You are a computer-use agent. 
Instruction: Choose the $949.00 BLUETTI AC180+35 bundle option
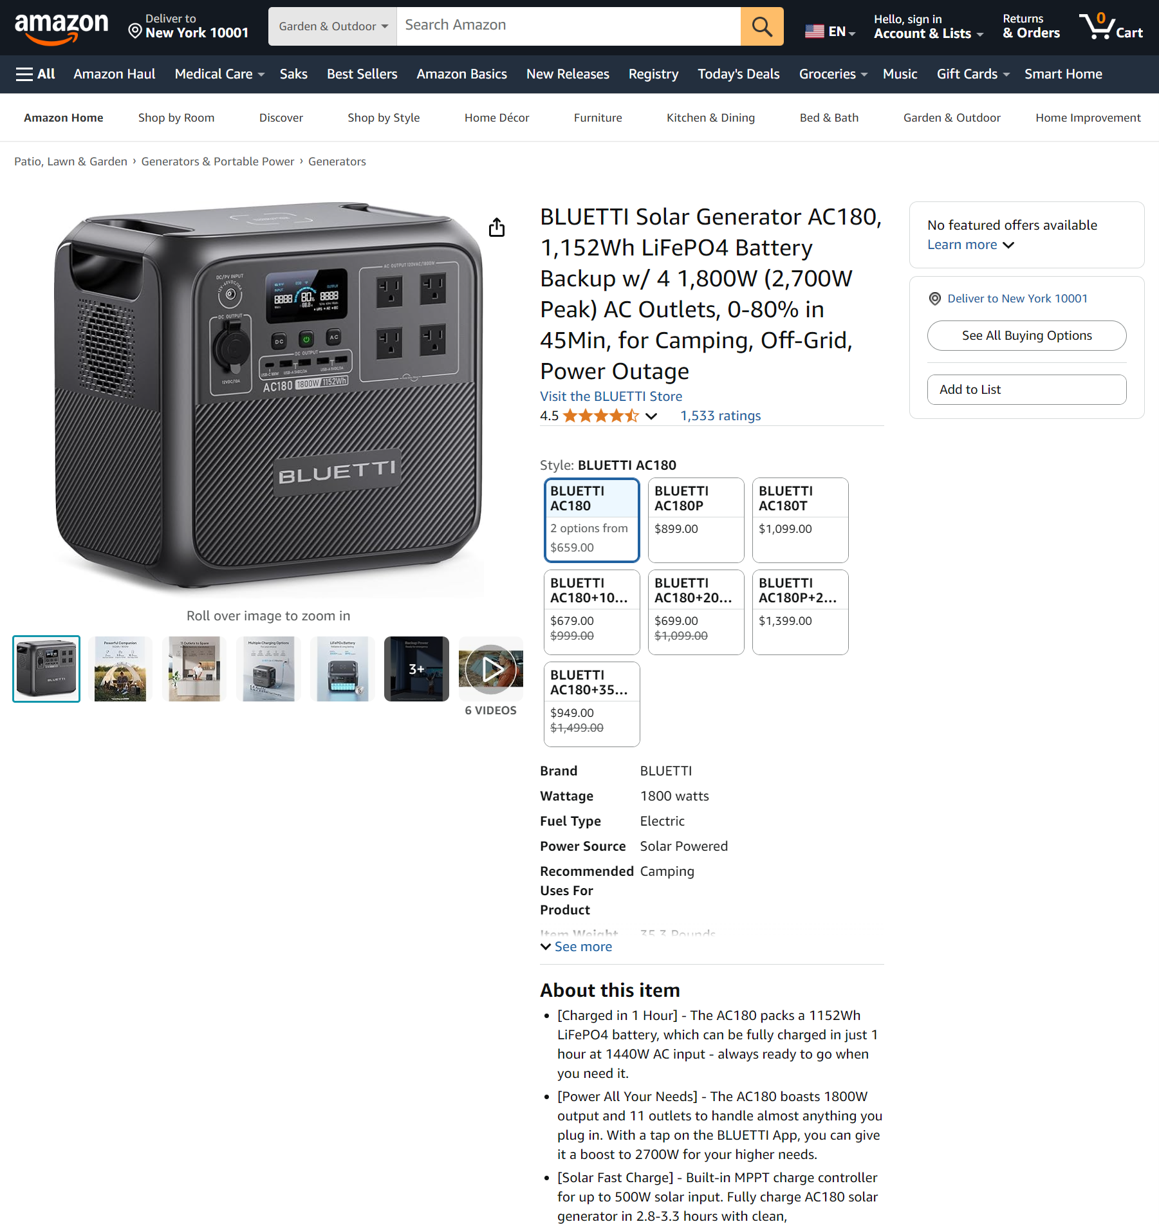click(591, 704)
